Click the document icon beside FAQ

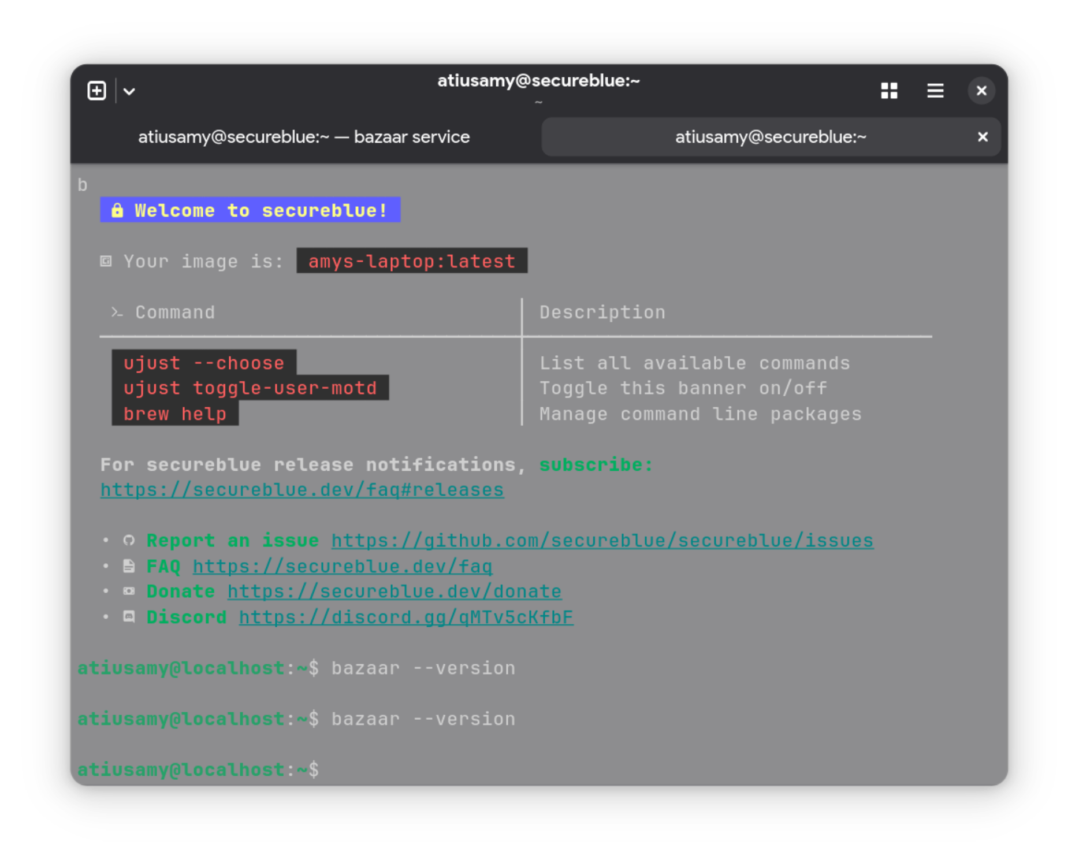point(129,566)
